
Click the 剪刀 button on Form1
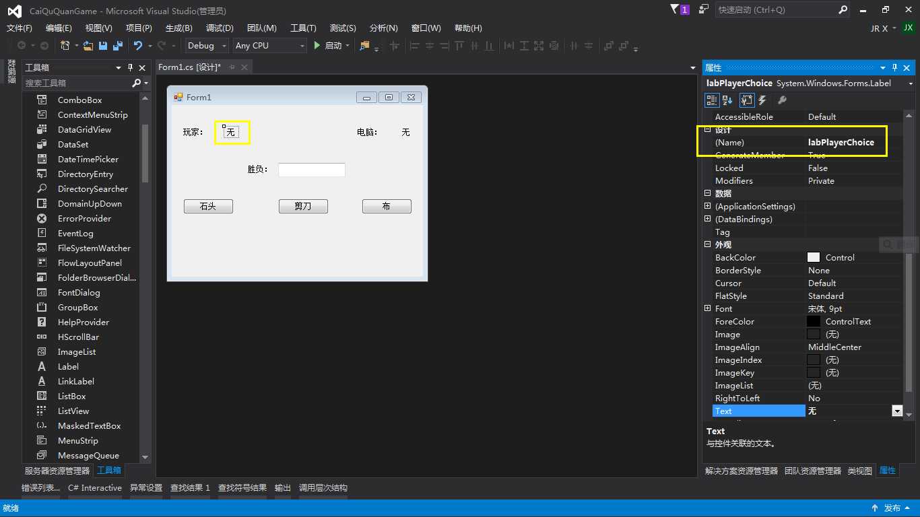pyautogui.click(x=303, y=206)
